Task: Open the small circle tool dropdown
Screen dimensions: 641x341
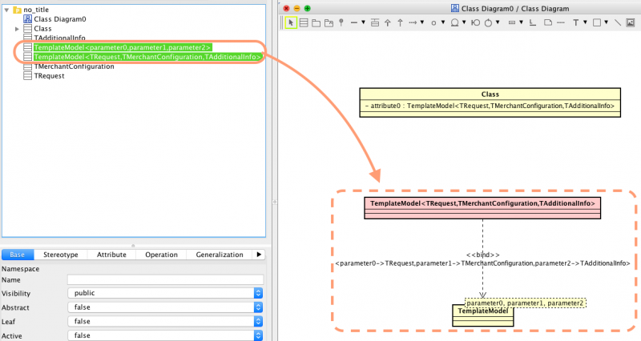Action: click(443, 22)
